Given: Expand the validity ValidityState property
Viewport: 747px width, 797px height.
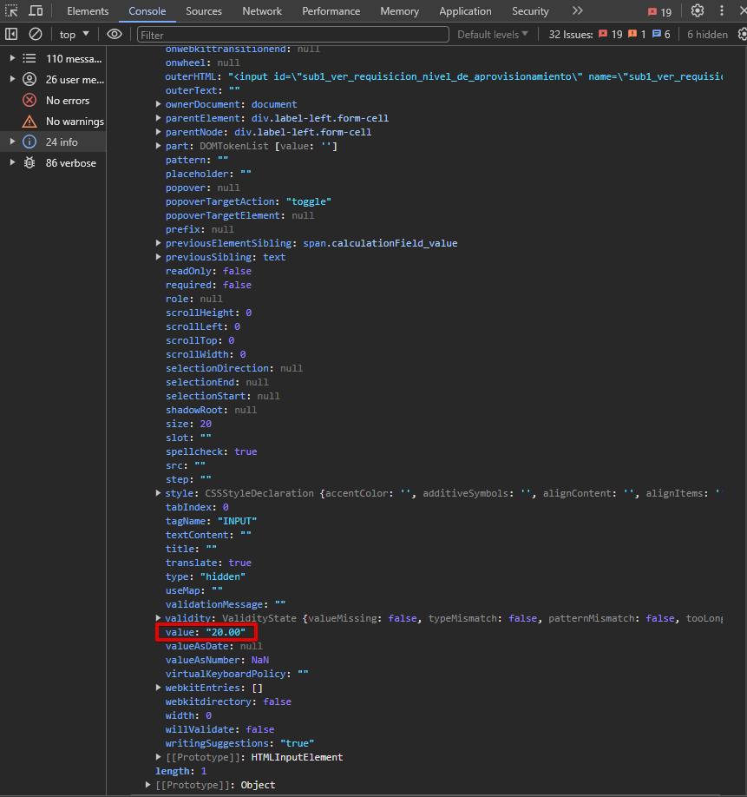Looking at the screenshot, I should click(157, 618).
